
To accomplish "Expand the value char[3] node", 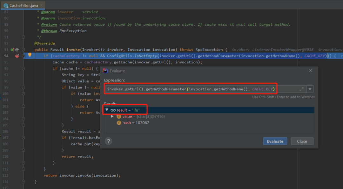I will coord(112,116).
